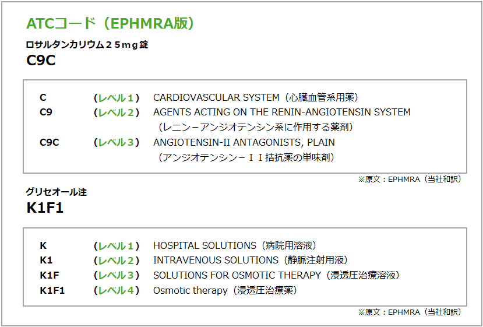
Task: Select the large K1F1 code heading
Action: [x=45, y=208]
